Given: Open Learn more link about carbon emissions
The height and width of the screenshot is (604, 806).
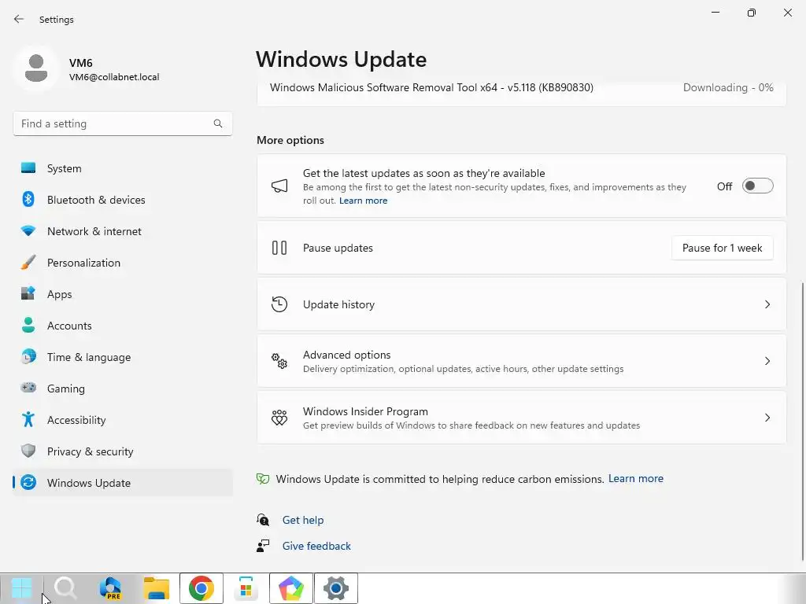Looking at the screenshot, I should pos(636,479).
